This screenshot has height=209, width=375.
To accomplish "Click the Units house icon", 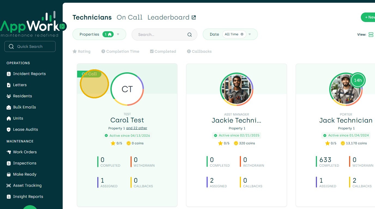I will 9,118.
